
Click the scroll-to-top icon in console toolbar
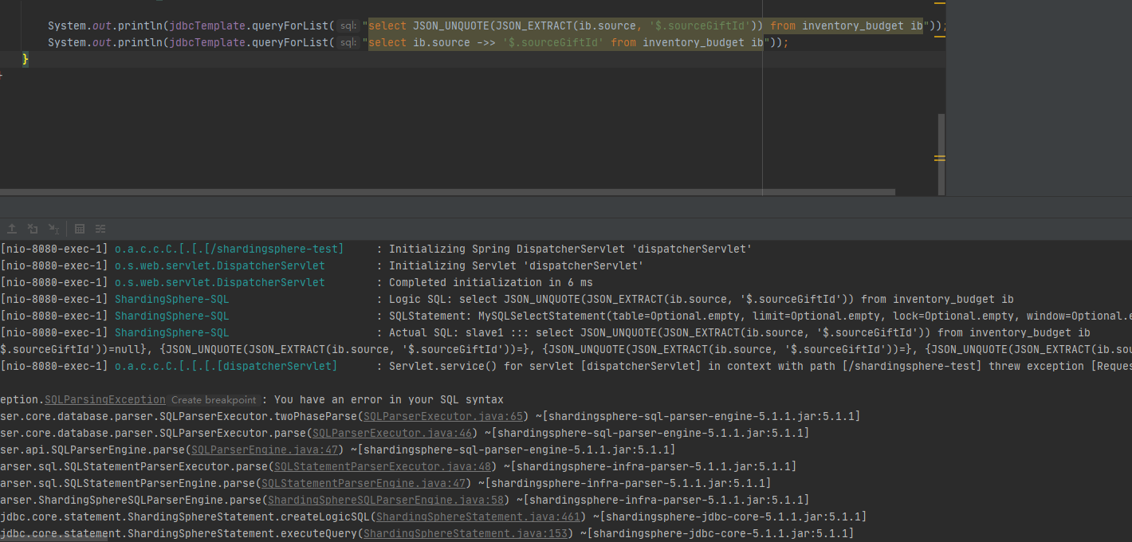point(12,229)
